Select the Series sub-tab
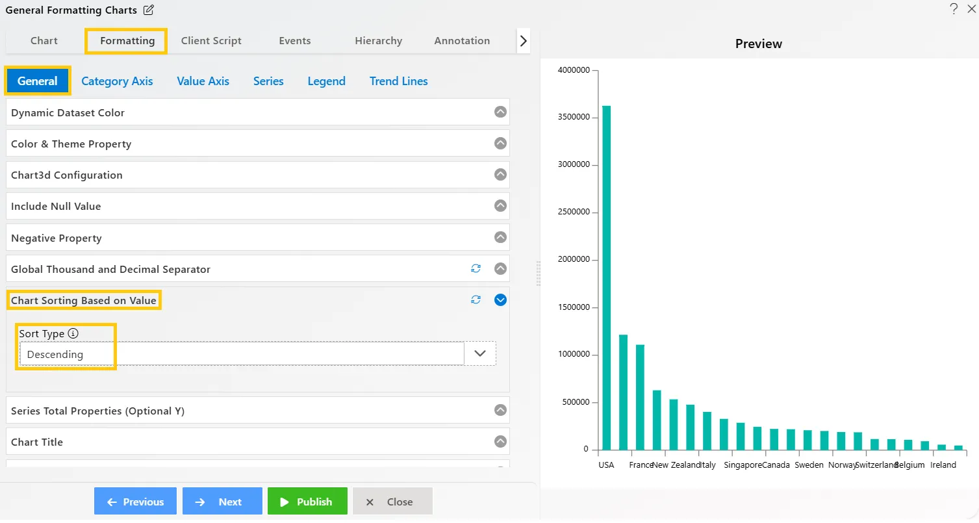The width and height of the screenshot is (979, 523). (268, 81)
